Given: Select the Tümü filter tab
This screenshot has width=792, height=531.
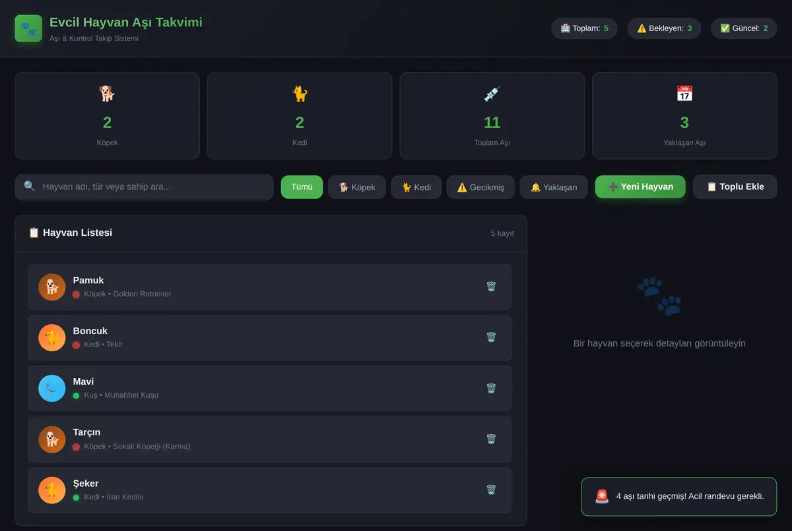Looking at the screenshot, I should [302, 187].
